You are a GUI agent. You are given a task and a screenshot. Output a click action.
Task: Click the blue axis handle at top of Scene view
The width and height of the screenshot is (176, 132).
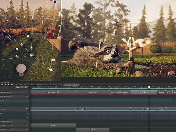[55, 2]
